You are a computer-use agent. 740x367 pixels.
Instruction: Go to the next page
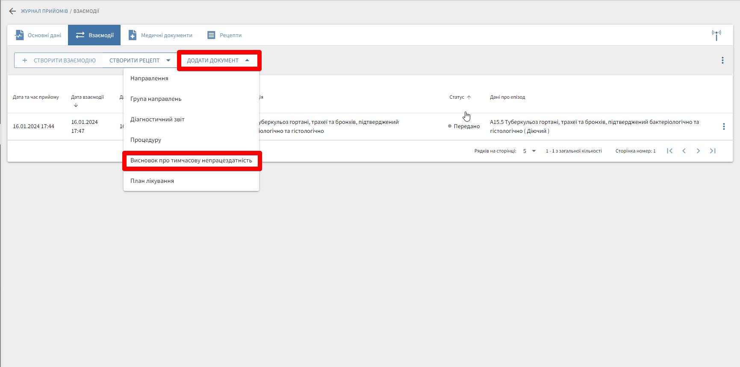[698, 151]
